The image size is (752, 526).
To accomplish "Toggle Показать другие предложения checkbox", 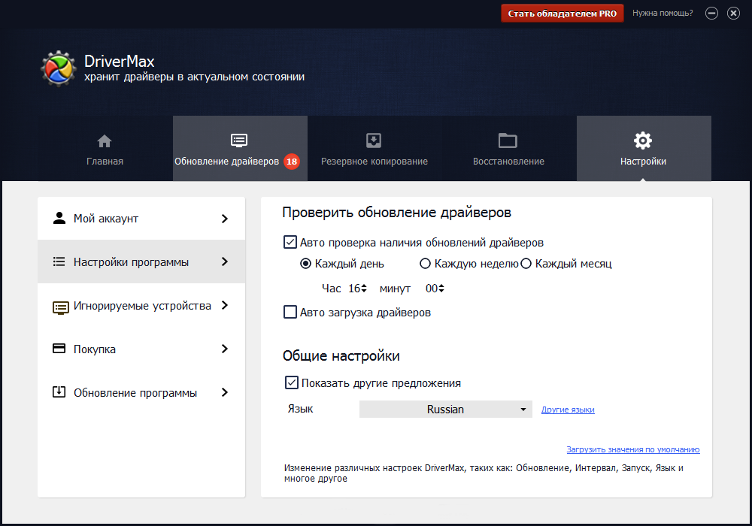I will point(292,382).
